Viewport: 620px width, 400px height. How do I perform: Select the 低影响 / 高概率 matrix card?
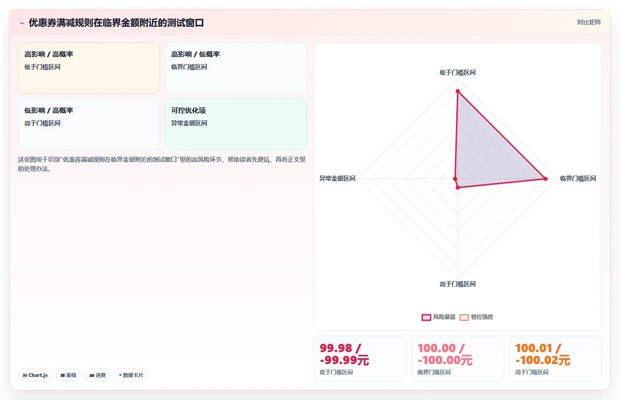pos(89,124)
